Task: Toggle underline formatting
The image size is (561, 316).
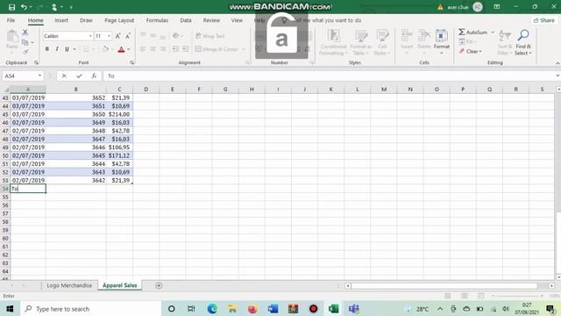Action: coord(67,49)
